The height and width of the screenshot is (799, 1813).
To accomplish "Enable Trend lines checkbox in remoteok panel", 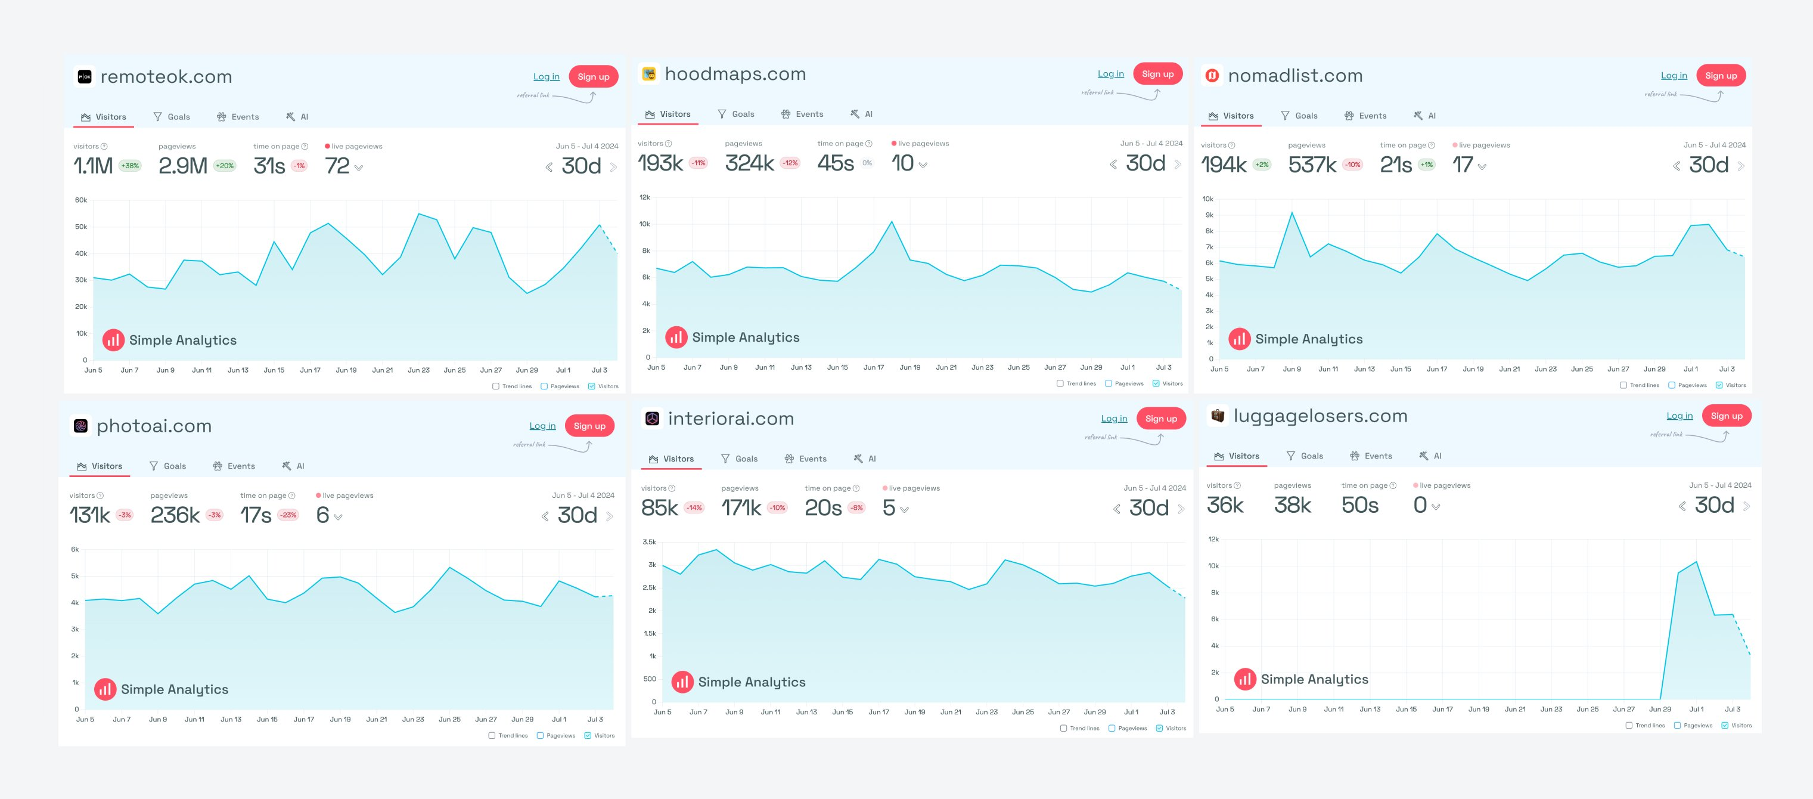I will pyautogui.click(x=495, y=386).
